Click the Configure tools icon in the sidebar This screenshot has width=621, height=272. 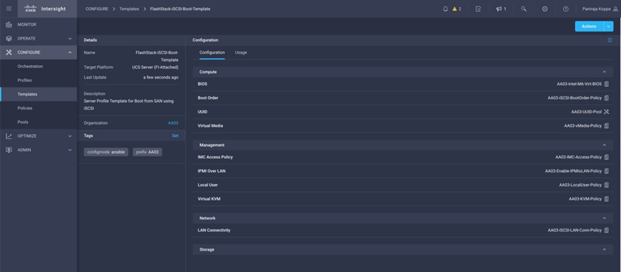pyautogui.click(x=9, y=52)
